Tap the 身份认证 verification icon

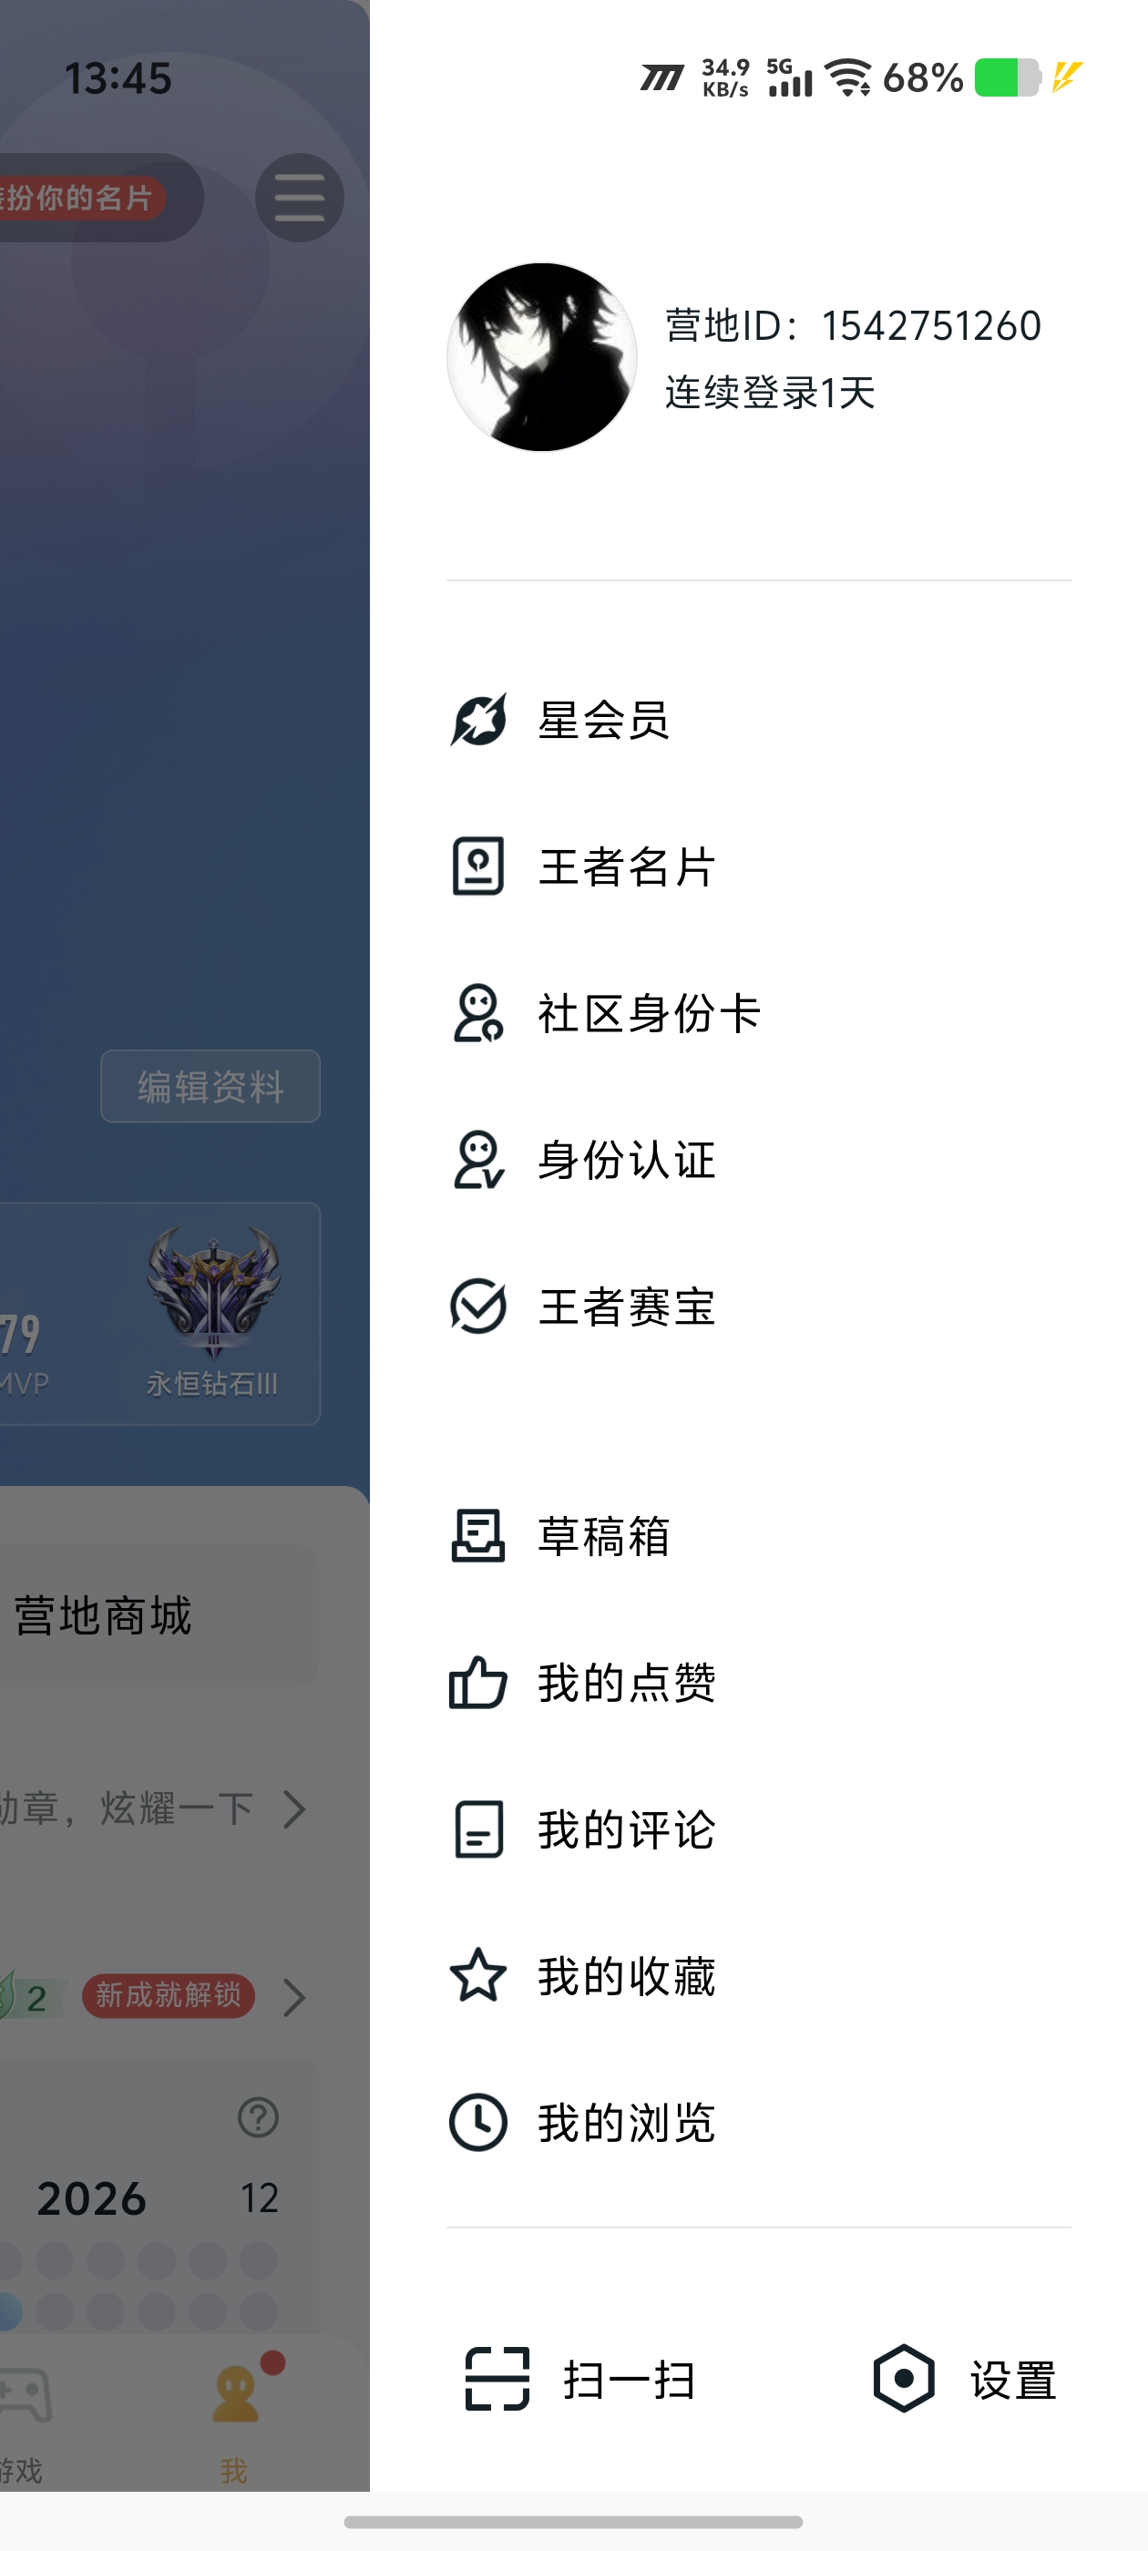tap(478, 1160)
